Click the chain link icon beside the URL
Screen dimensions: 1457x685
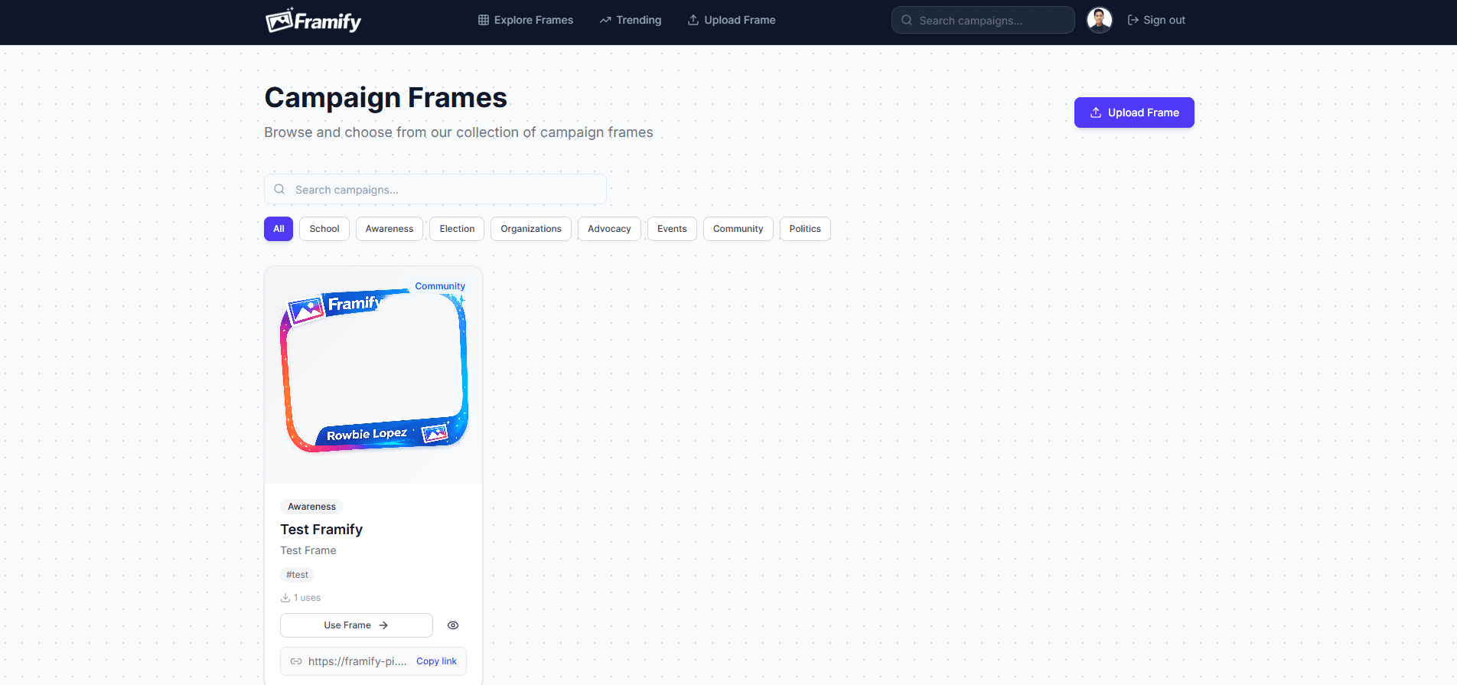[x=296, y=661]
